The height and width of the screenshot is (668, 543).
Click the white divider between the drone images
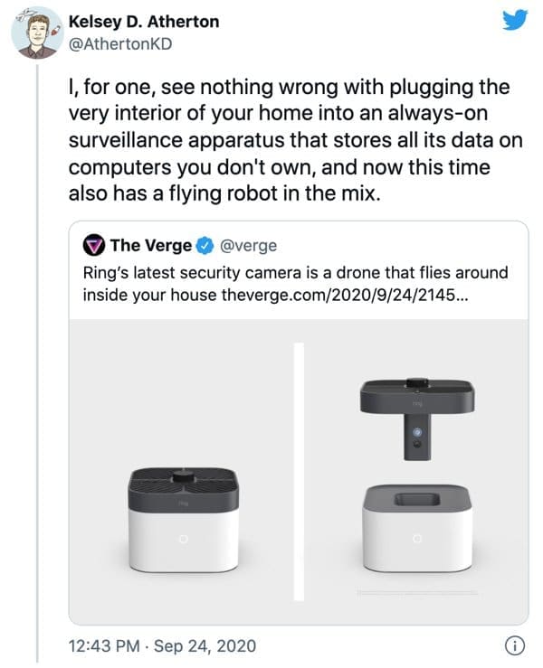pos(299,470)
